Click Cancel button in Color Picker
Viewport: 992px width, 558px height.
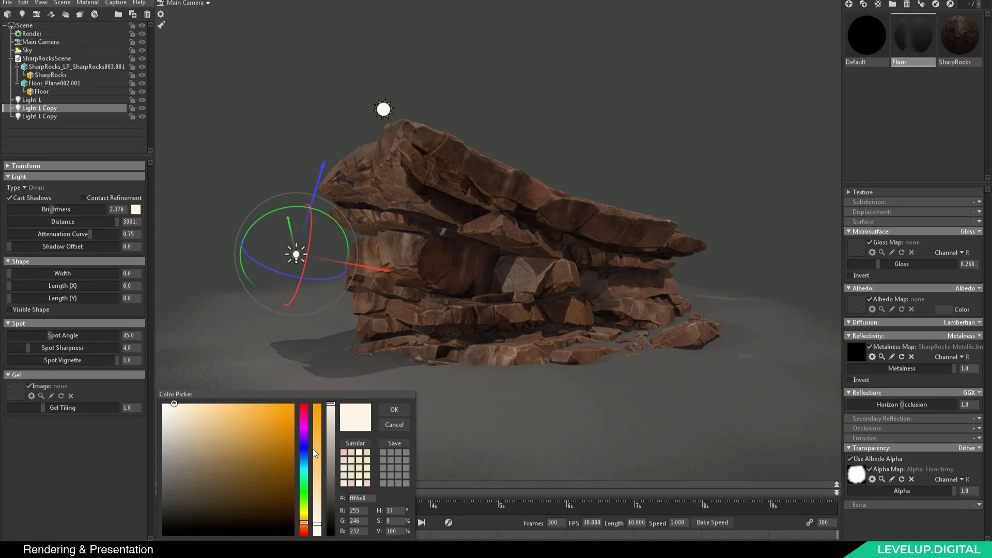pyautogui.click(x=394, y=425)
